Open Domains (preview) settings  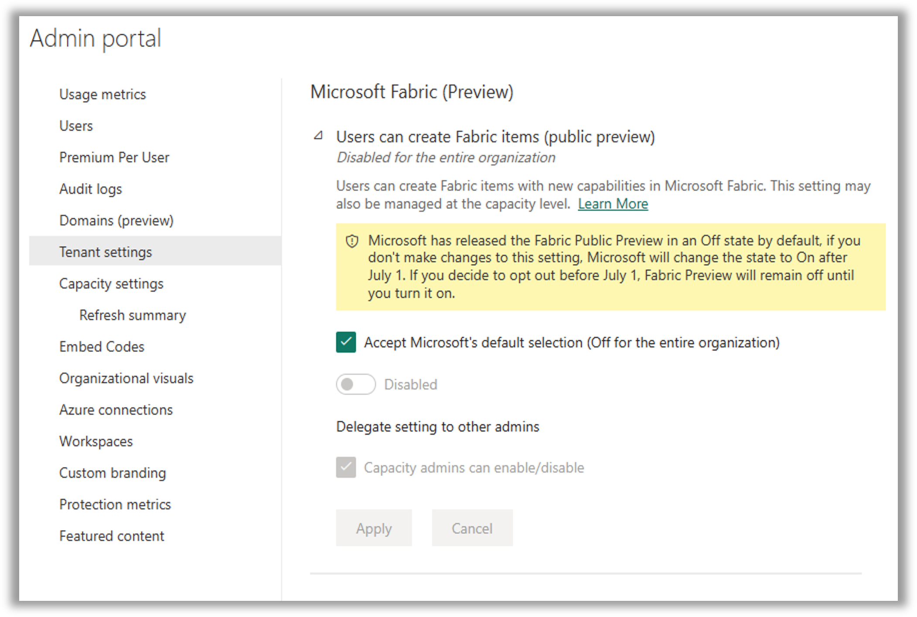[x=116, y=220]
